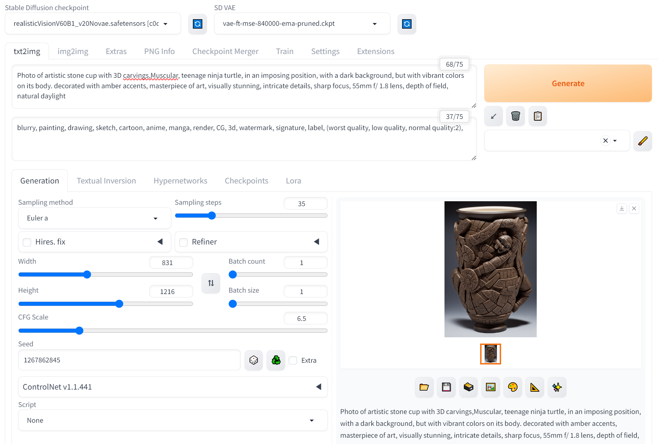Send the image to the img2img tab
658x444 pixels.
tap(491, 387)
